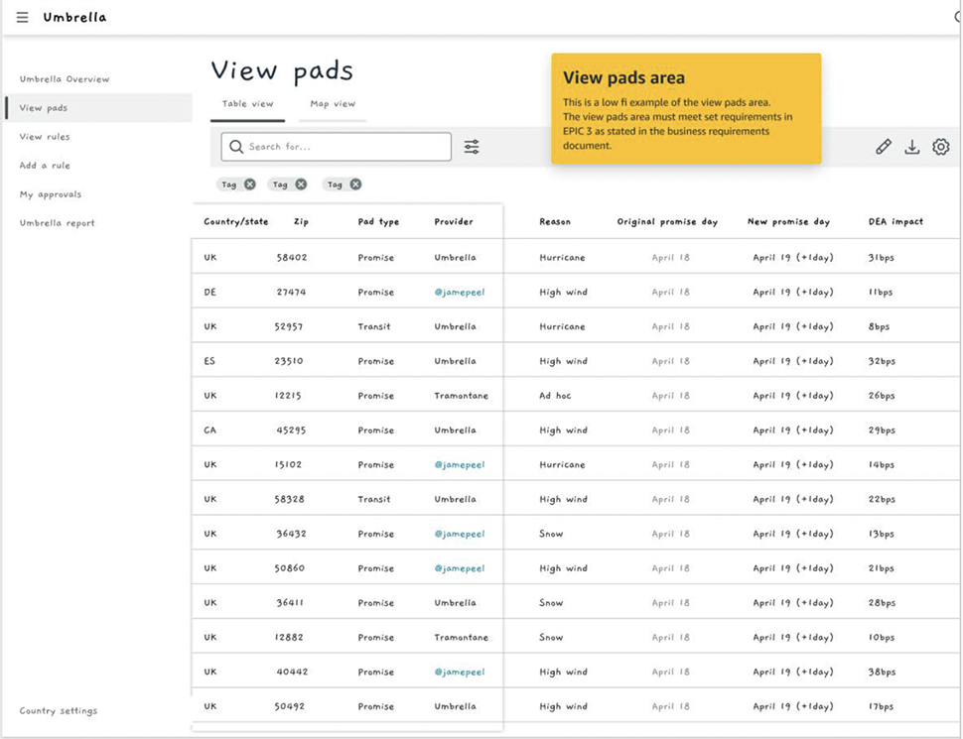The width and height of the screenshot is (963, 739).
Task: Click Original promise day column header
Action: 667,221
